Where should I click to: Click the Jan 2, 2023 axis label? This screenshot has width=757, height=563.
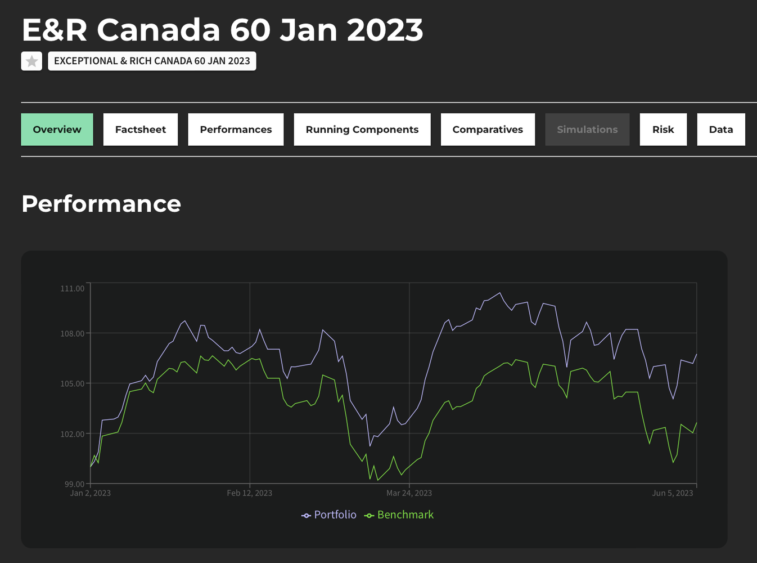pyautogui.click(x=91, y=493)
